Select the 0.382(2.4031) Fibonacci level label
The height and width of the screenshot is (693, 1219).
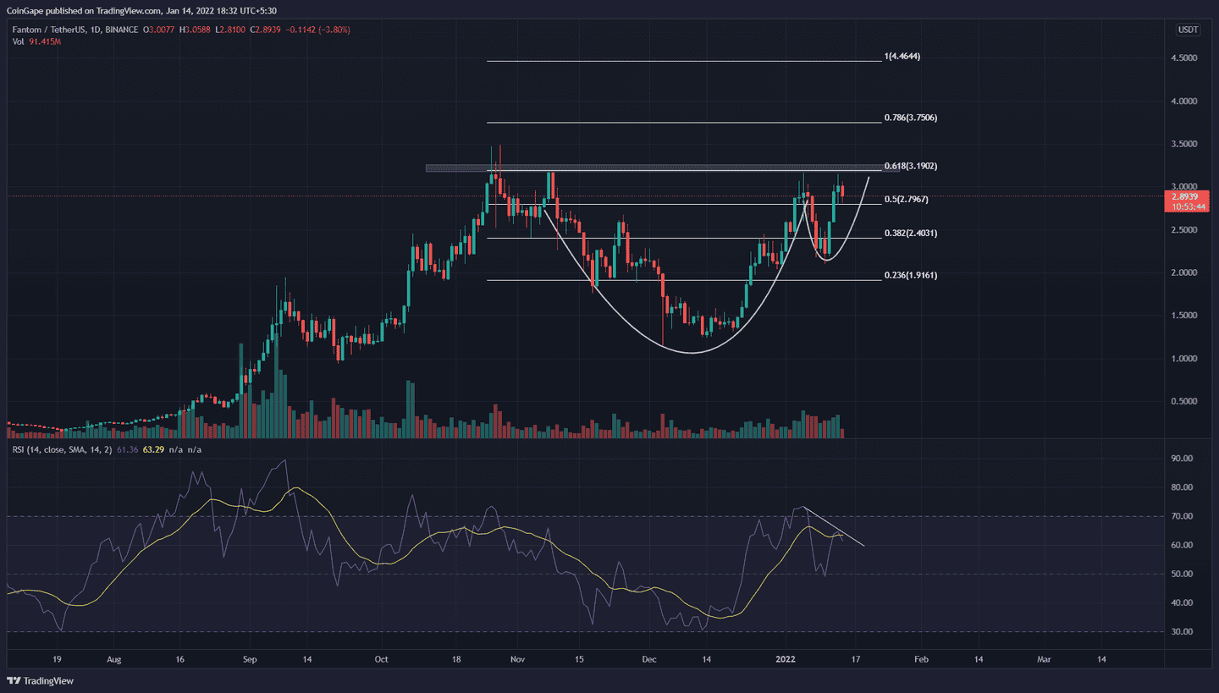[x=912, y=233]
